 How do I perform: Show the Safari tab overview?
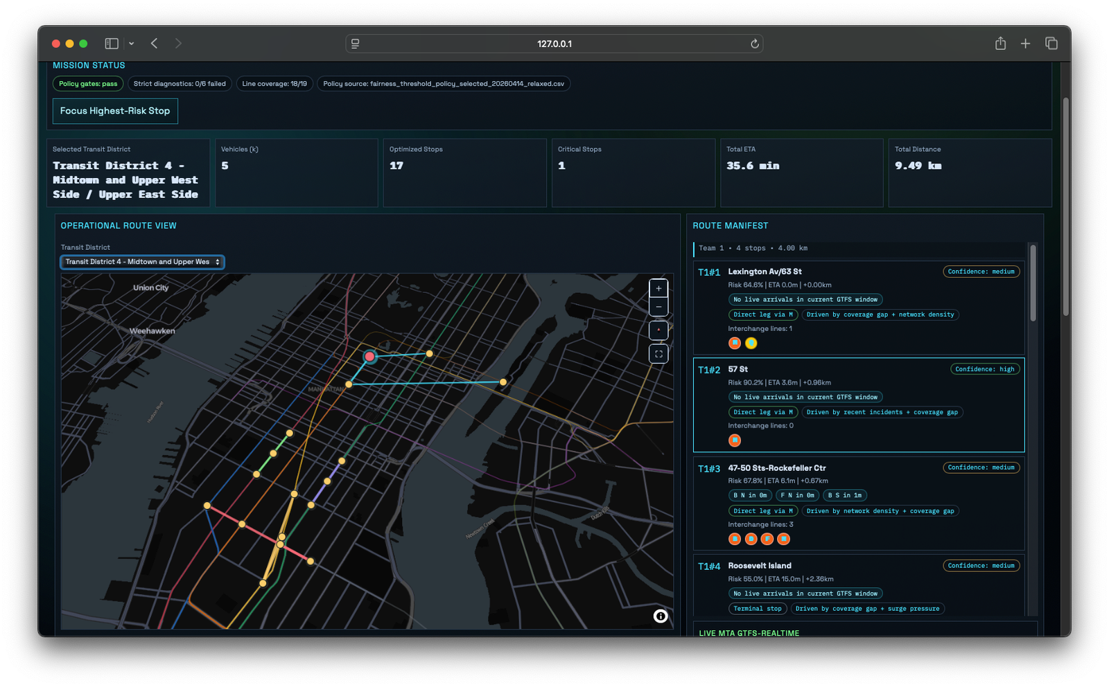pyautogui.click(x=1051, y=44)
